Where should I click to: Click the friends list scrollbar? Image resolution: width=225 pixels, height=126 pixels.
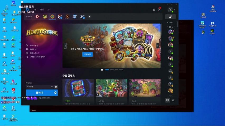point(177,24)
